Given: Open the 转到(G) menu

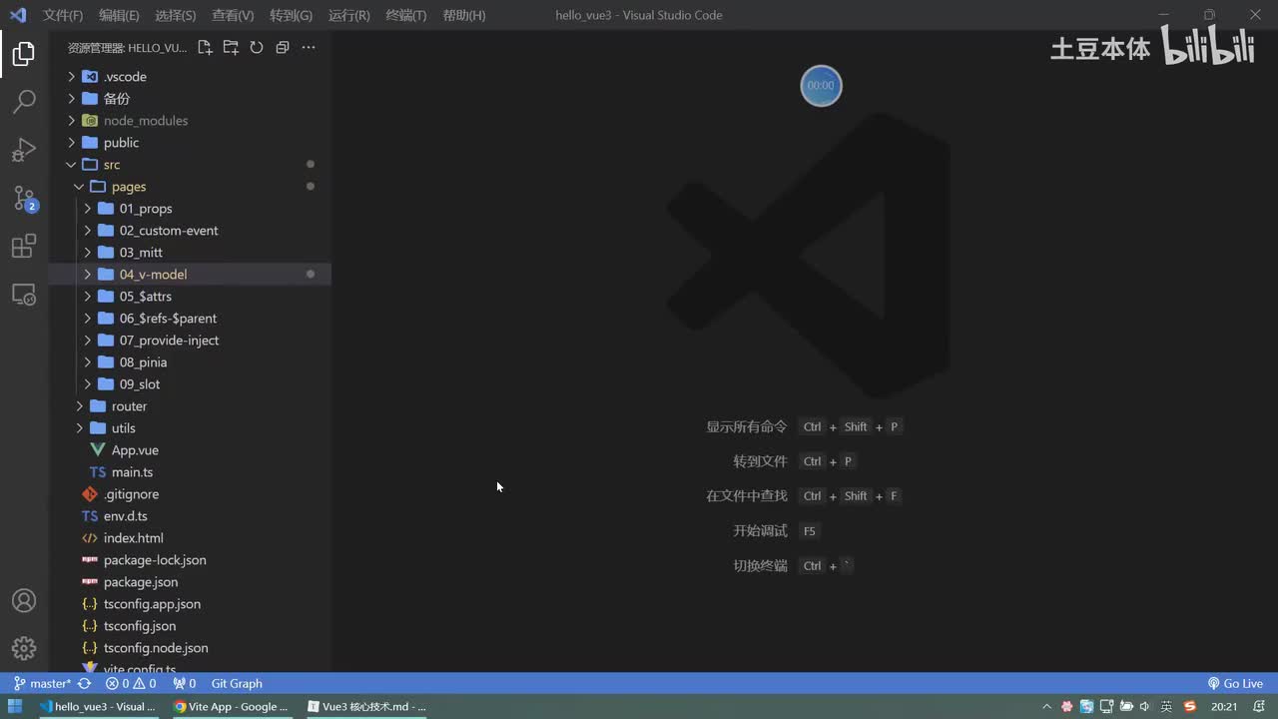Looking at the screenshot, I should (291, 15).
